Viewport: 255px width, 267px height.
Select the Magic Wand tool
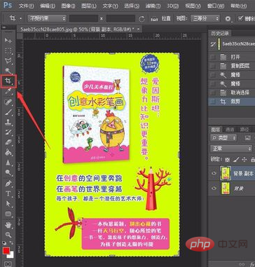[x=8, y=71]
